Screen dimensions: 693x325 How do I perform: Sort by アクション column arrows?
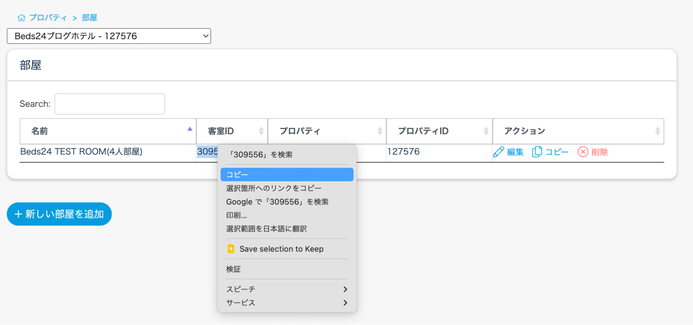657,131
